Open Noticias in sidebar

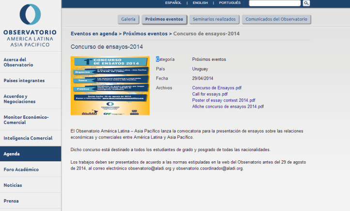(30, 185)
